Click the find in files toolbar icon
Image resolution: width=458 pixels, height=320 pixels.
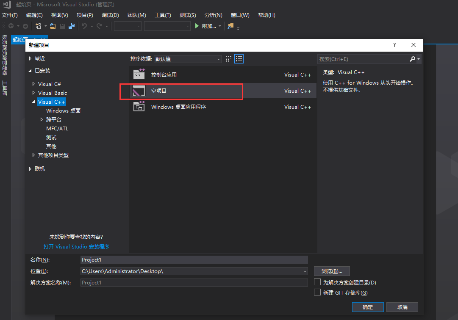[x=231, y=26]
